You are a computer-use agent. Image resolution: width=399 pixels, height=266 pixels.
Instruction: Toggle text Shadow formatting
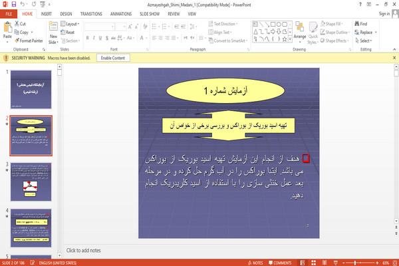tap(107, 38)
